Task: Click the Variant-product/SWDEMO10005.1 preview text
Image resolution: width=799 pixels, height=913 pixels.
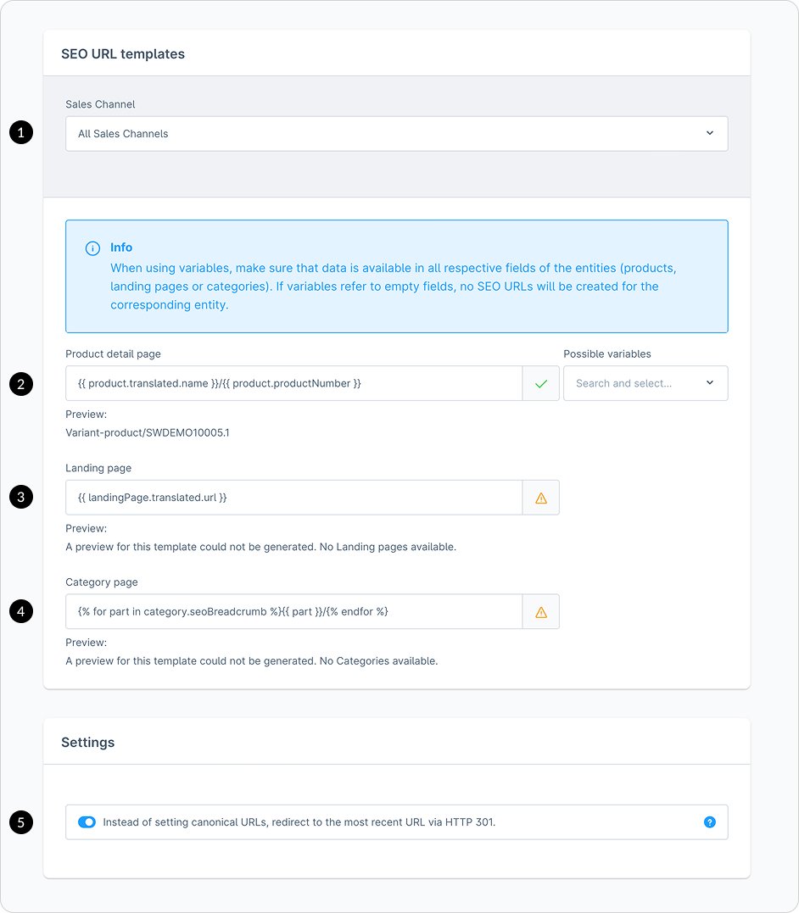Action: click(148, 433)
